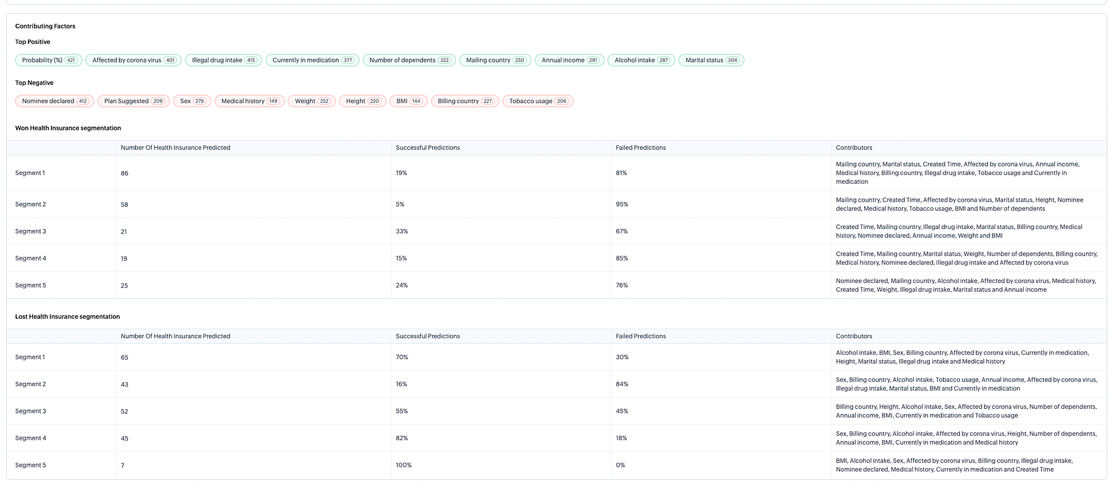Choose the Sex negative factor chip

point(192,101)
